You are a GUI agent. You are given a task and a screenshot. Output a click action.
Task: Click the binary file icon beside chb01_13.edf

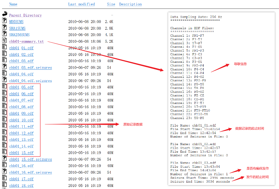[x=5, y=138]
